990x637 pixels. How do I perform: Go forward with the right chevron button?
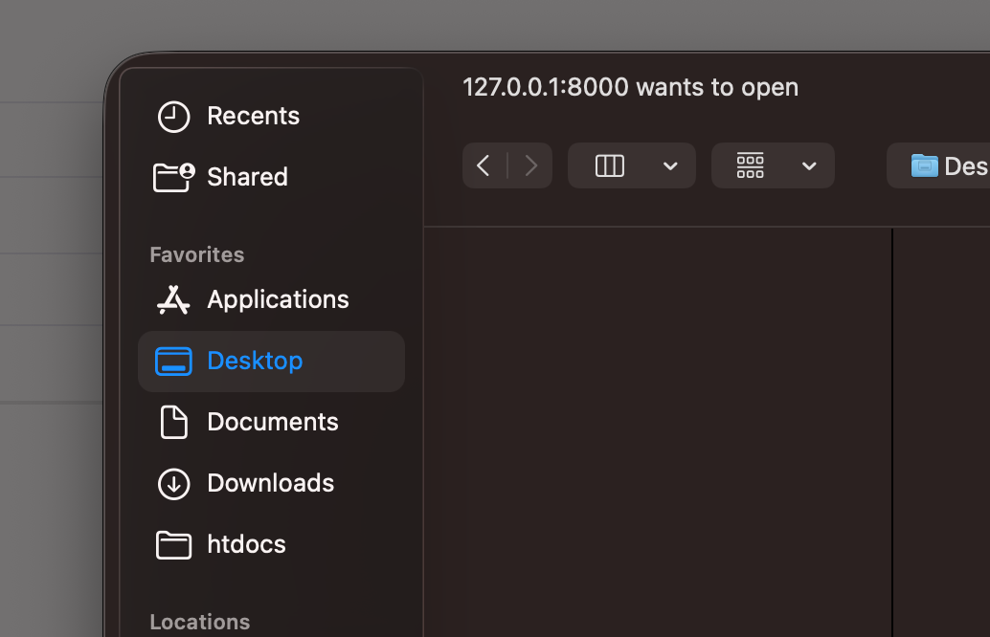(x=530, y=165)
